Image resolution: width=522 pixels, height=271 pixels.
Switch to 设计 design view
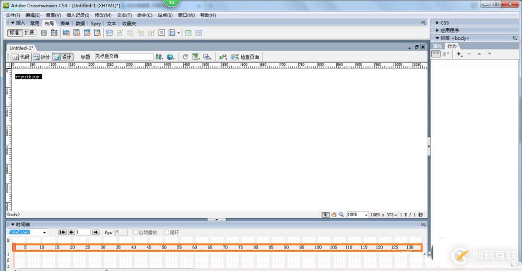(63, 57)
